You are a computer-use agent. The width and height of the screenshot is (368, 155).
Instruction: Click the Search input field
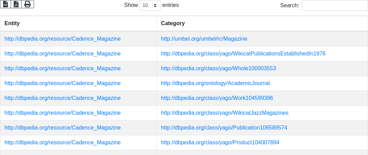pos(334,6)
